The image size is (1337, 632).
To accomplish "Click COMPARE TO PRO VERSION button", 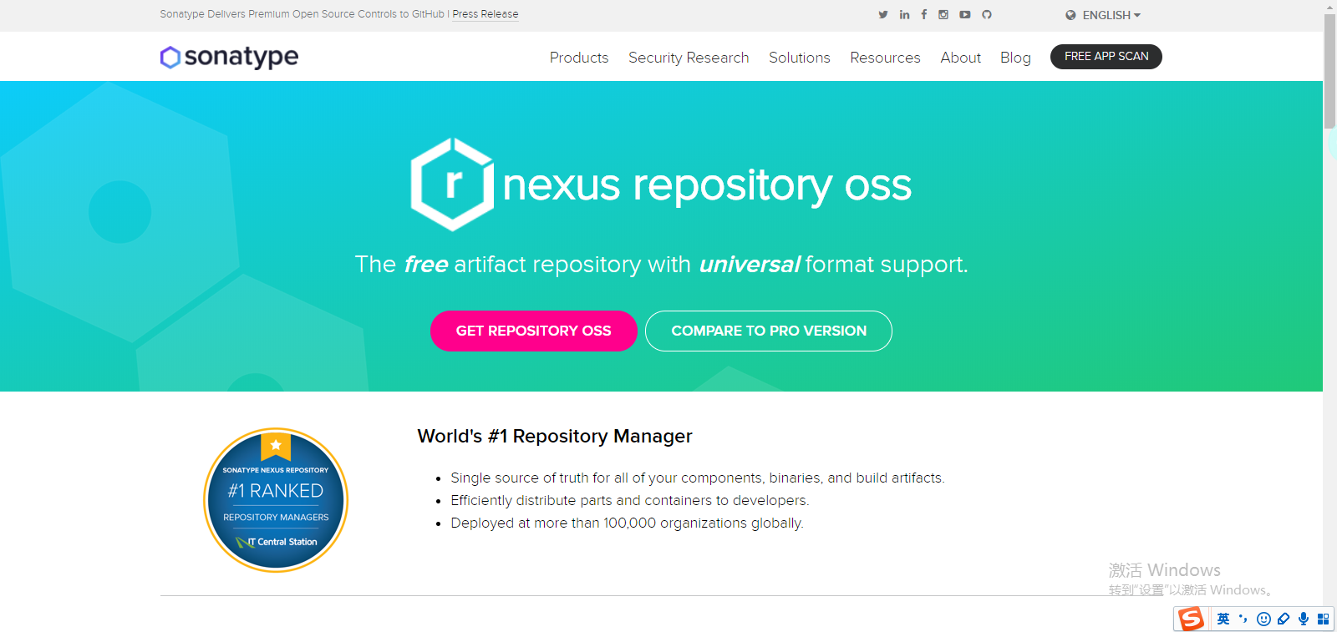I will click(x=769, y=331).
